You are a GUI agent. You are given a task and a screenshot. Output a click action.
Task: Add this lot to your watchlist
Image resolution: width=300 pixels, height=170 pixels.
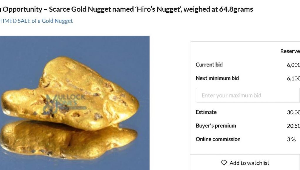point(245,163)
